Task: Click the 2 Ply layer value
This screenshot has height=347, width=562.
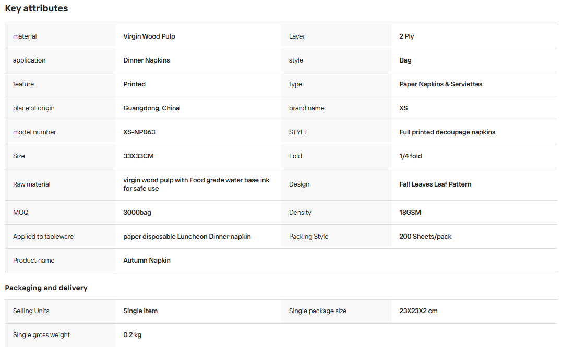Action: pyautogui.click(x=406, y=36)
